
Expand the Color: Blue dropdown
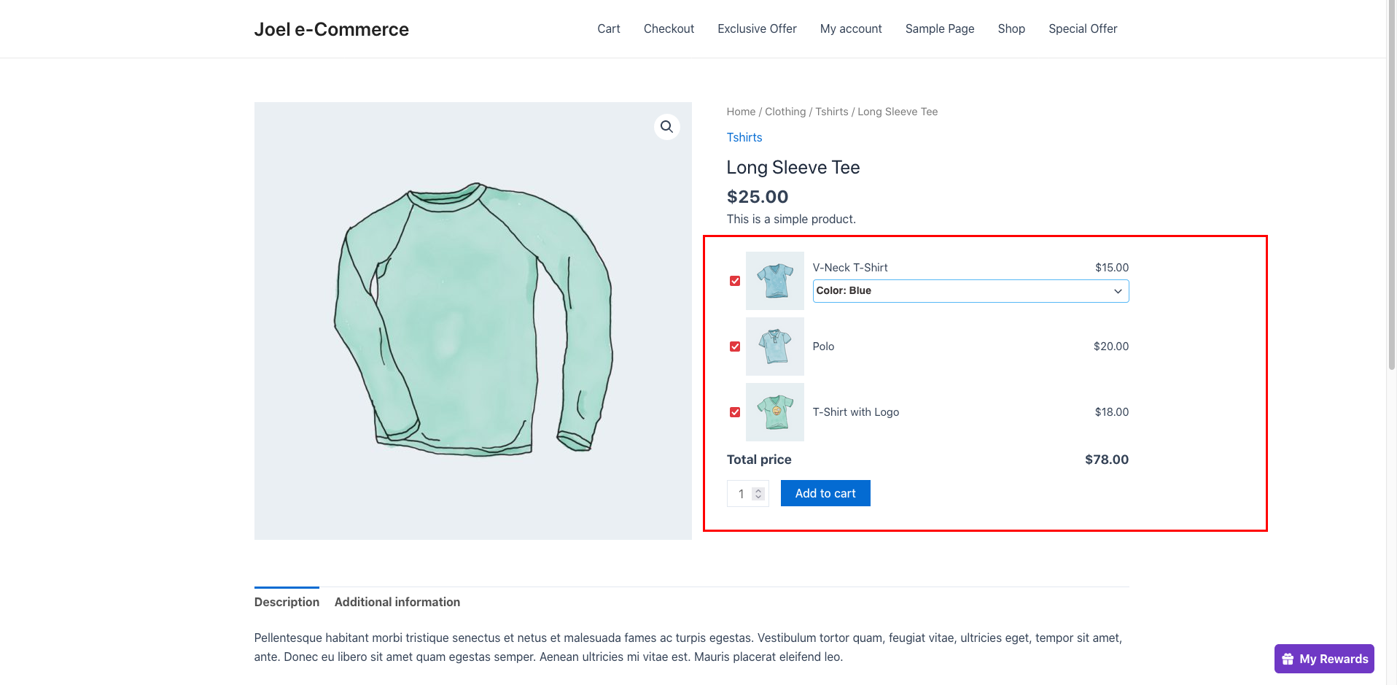point(970,291)
